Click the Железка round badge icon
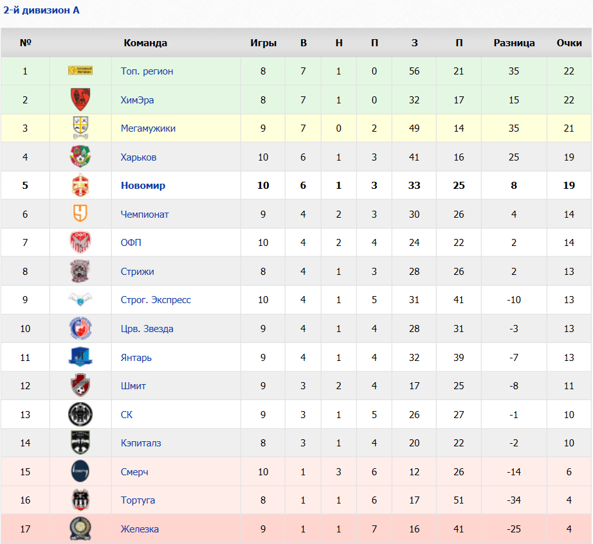 coord(80,529)
